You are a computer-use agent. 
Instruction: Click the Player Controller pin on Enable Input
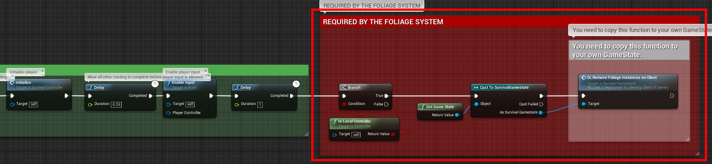[169, 113]
